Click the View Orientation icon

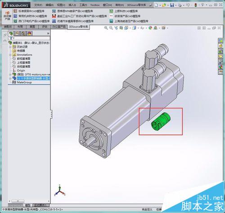[126, 28]
